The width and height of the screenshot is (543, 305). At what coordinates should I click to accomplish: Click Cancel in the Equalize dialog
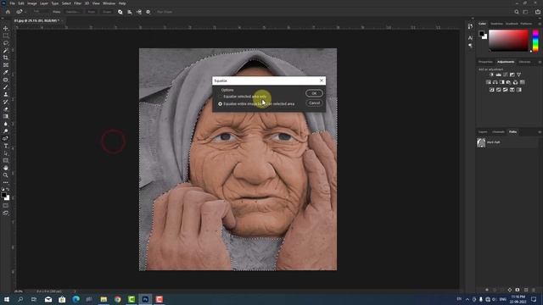coord(314,103)
